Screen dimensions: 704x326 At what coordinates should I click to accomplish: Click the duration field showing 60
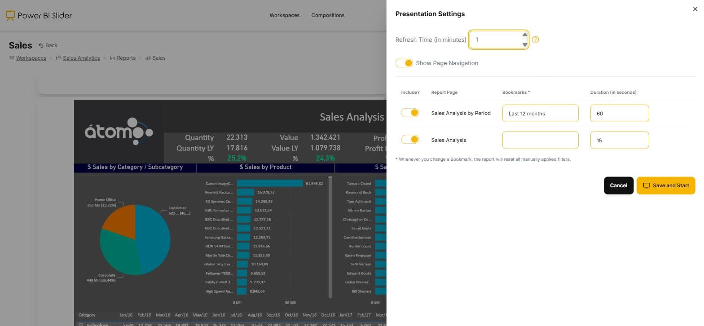click(620, 113)
